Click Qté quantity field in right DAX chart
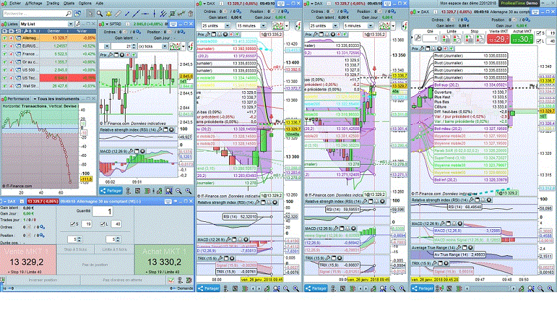The height and width of the screenshot is (313, 557). click(430, 38)
